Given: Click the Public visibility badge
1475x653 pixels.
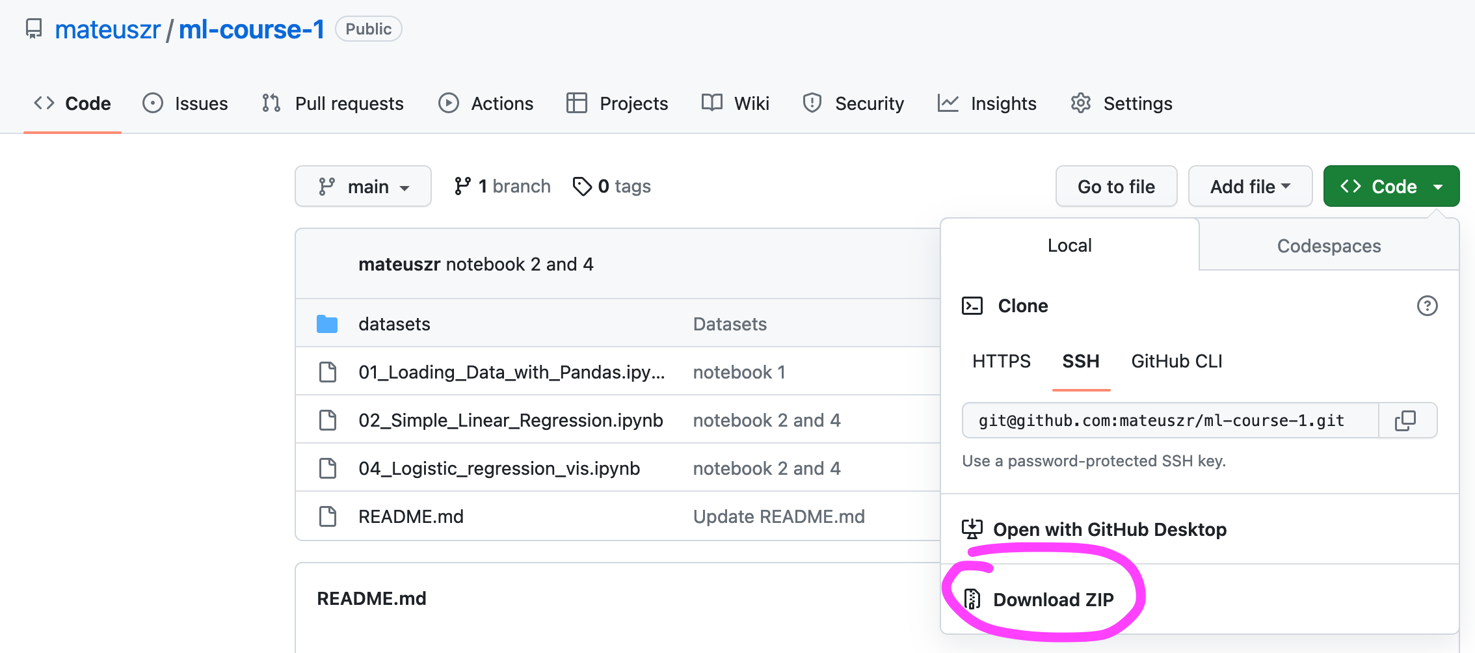Looking at the screenshot, I should pos(368,29).
